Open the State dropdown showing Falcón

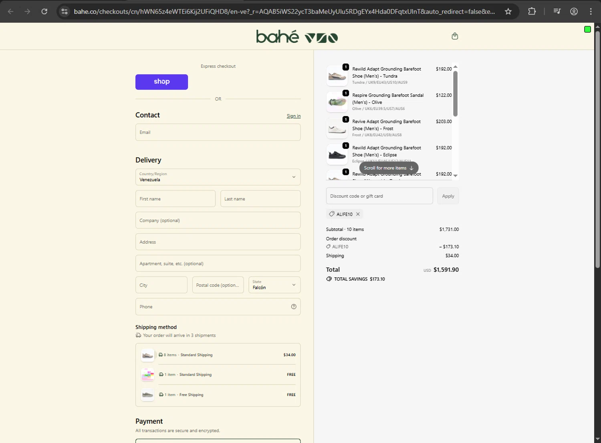tap(274, 285)
